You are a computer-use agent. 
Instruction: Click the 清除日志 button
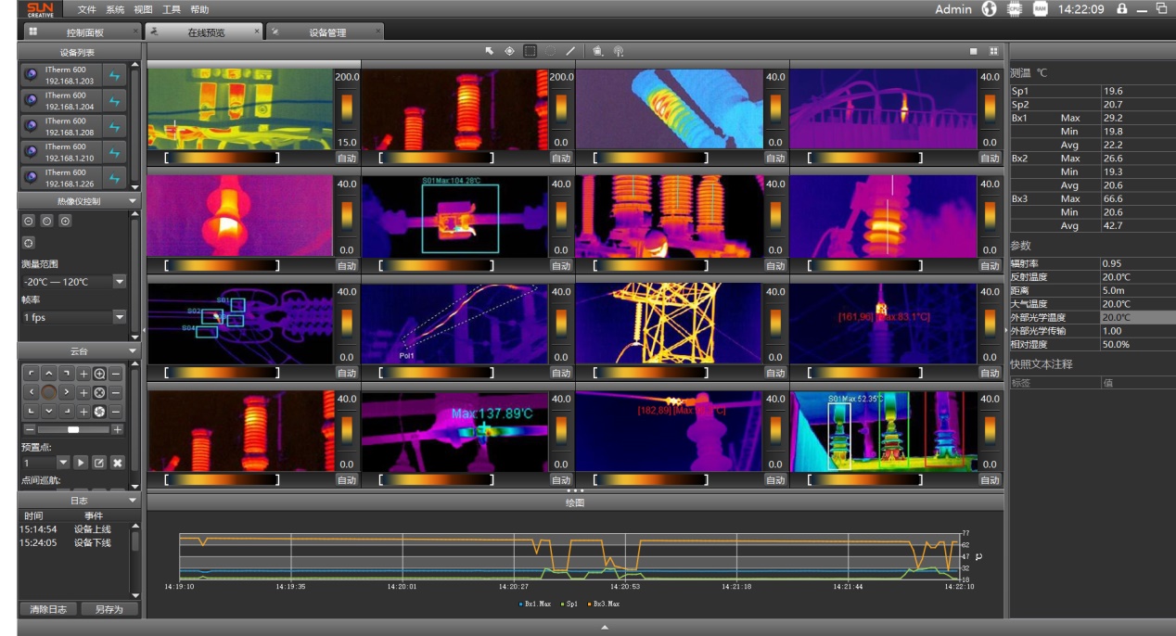48,609
